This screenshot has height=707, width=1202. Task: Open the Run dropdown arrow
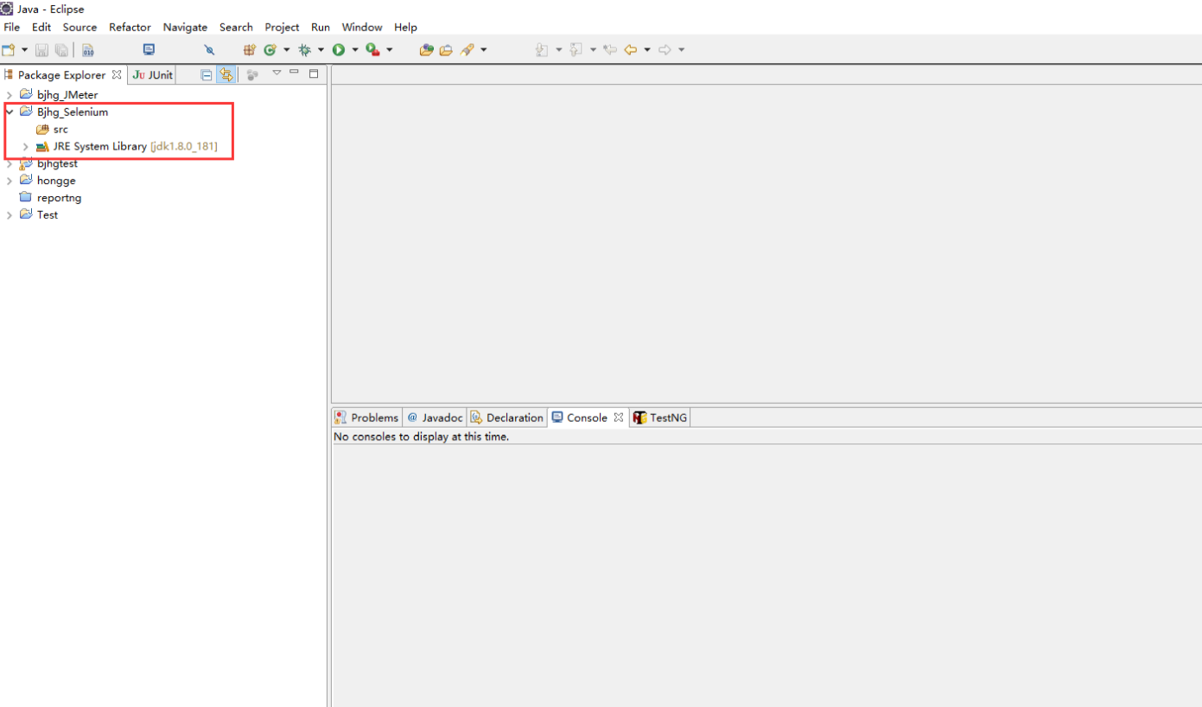click(354, 50)
